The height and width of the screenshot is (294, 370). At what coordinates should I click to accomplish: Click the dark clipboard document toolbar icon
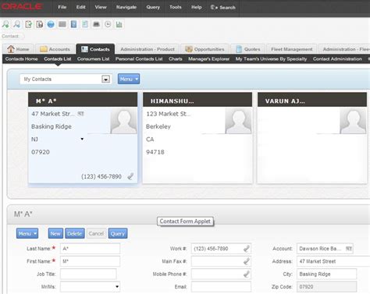pyautogui.click(x=40, y=24)
